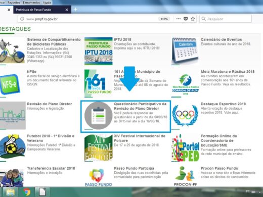Save page using the Pocket icon

(186, 19)
